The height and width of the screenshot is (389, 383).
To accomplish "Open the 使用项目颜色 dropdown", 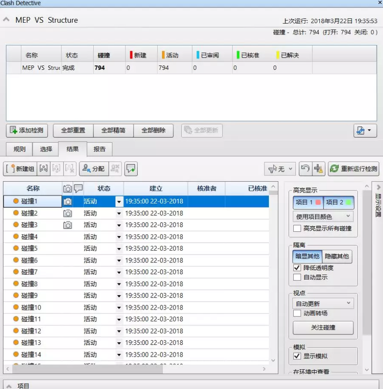I will pos(323,217).
